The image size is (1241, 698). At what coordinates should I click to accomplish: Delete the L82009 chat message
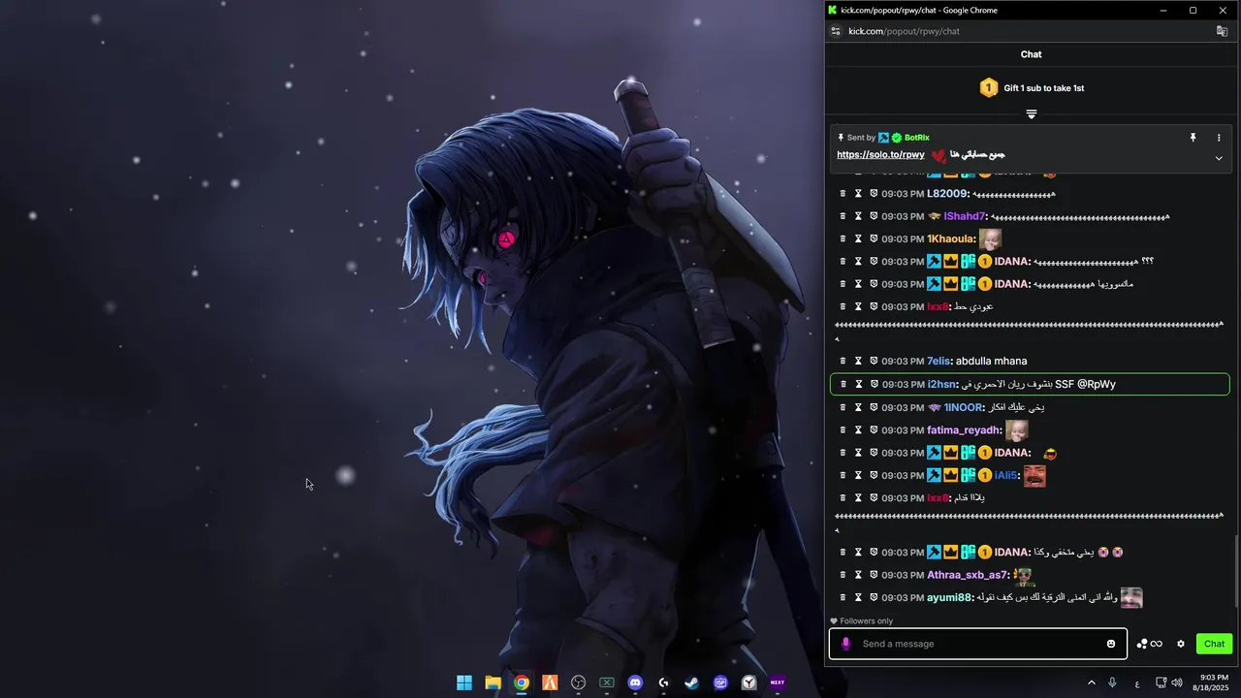coord(843,194)
